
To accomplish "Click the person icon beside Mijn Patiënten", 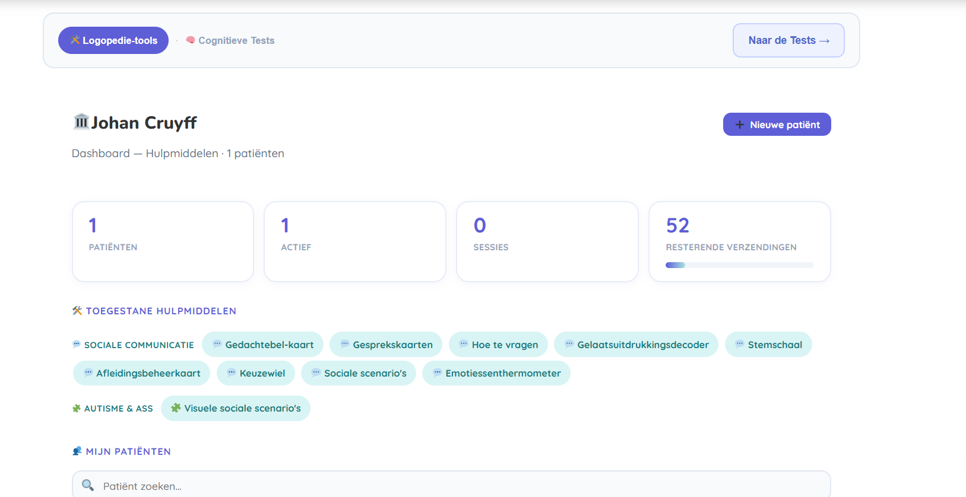I will 77,451.
